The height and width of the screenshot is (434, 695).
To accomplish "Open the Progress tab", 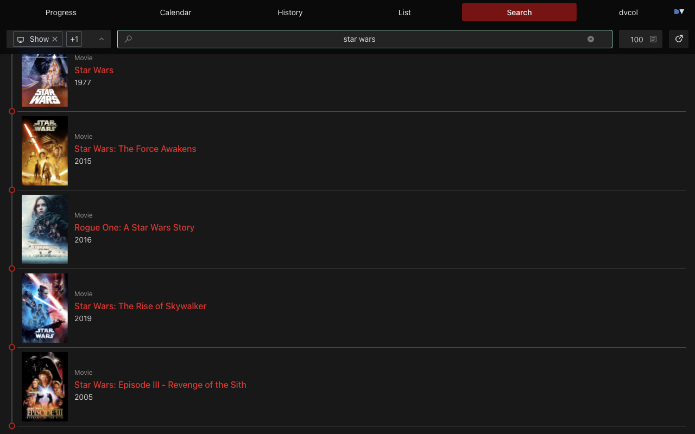I will (61, 12).
